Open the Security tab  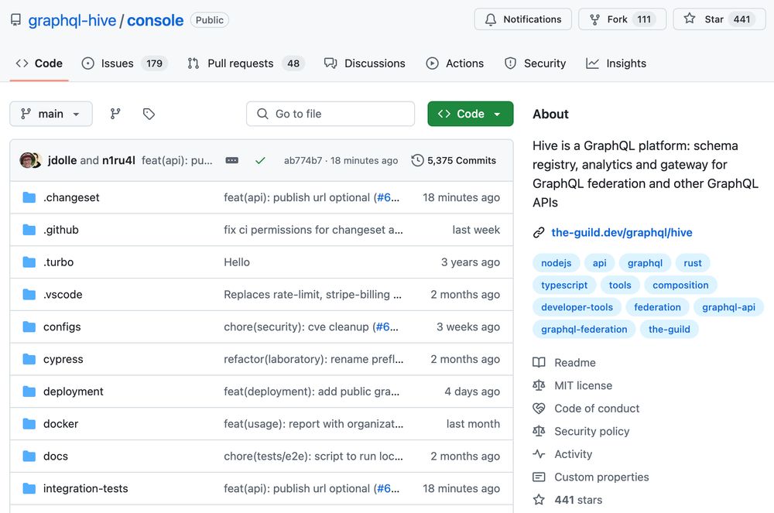[x=535, y=63]
